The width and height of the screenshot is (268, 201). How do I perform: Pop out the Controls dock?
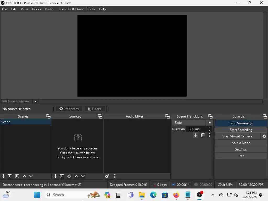[265, 116]
